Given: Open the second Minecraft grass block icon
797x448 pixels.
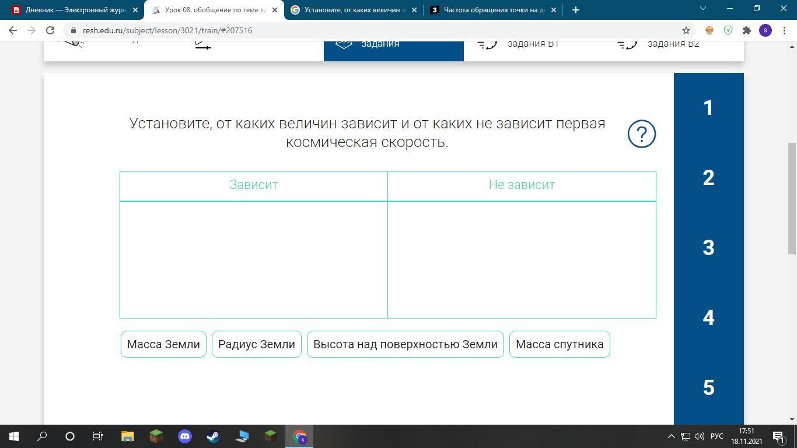Looking at the screenshot, I should coord(271,436).
